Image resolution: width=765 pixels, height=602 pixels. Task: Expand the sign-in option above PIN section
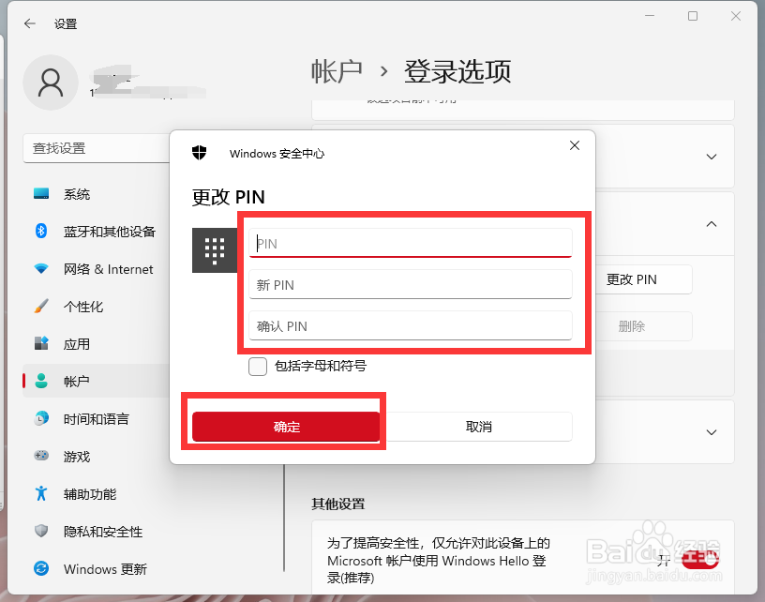click(712, 157)
